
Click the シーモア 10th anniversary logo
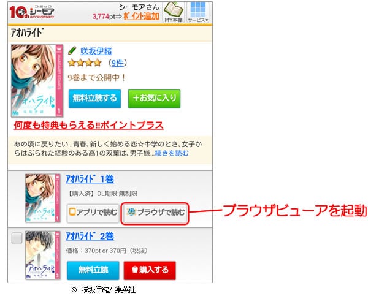click(32, 12)
